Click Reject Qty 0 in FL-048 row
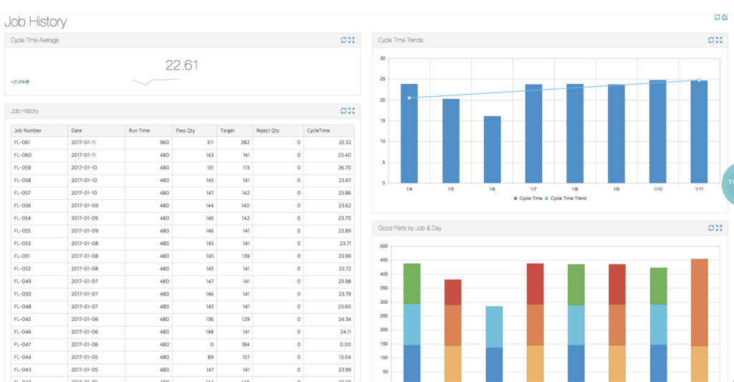 (299, 307)
